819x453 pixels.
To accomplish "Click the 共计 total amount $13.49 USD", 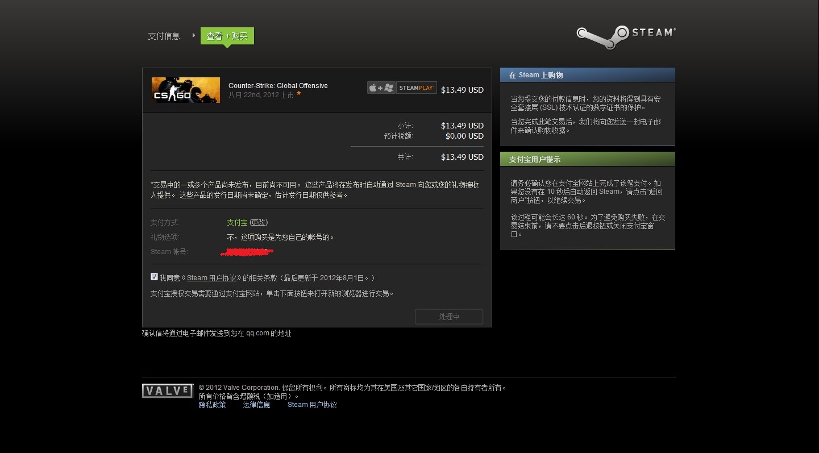I will (x=462, y=157).
